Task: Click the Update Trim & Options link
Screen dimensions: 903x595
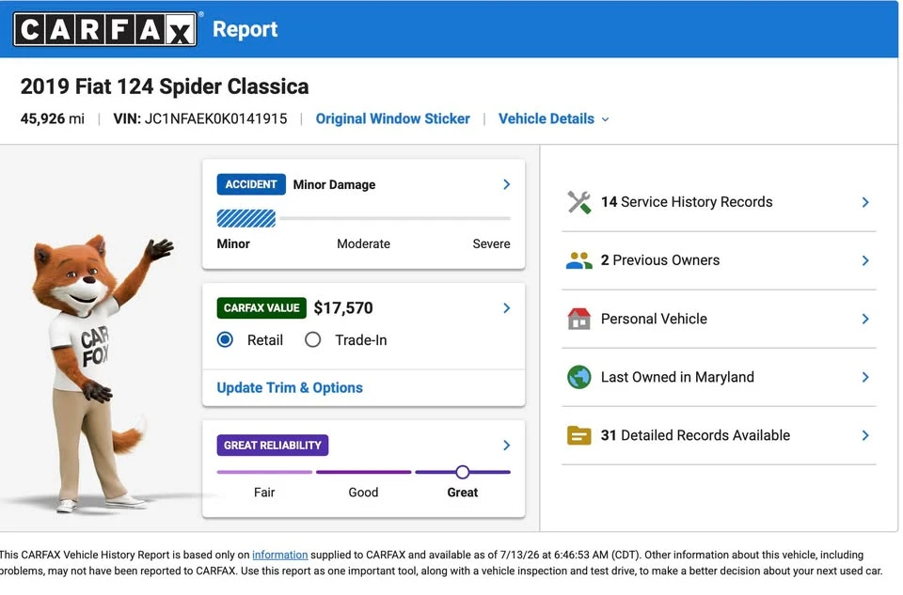Action: click(x=290, y=388)
